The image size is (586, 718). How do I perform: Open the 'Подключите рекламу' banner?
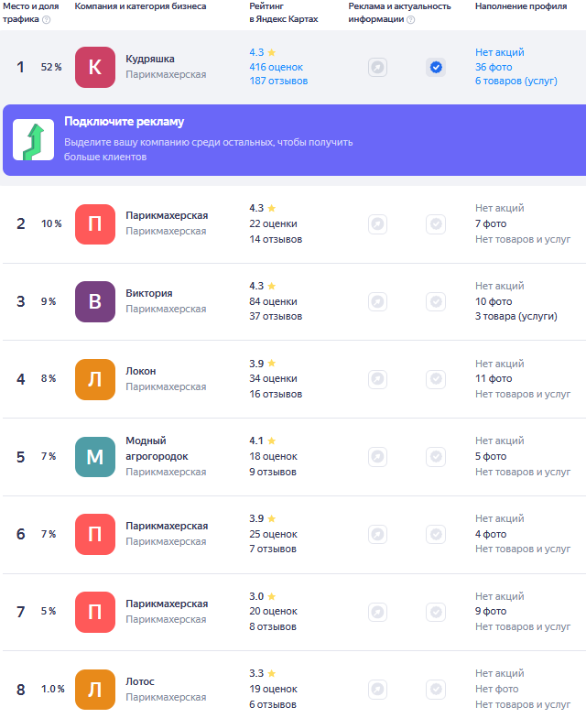pyautogui.click(x=295, y=140)
